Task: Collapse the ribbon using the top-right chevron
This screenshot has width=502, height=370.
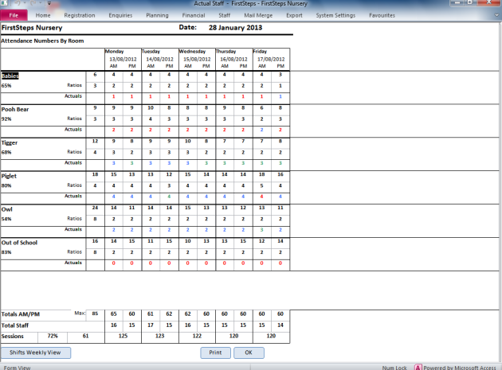Action: pyautogui.click(x=496, y=15)
